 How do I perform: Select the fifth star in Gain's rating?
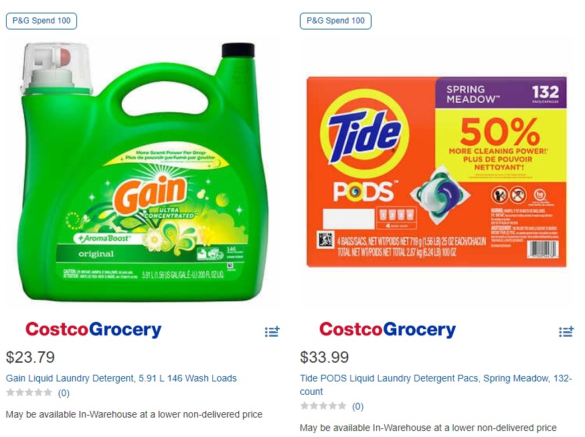(48, 392)
